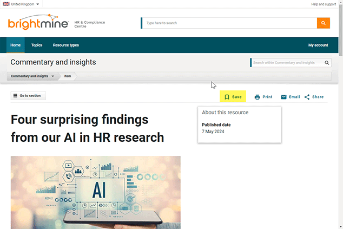
Task: Click the orange search magnifier button
Action: [323, 23]
